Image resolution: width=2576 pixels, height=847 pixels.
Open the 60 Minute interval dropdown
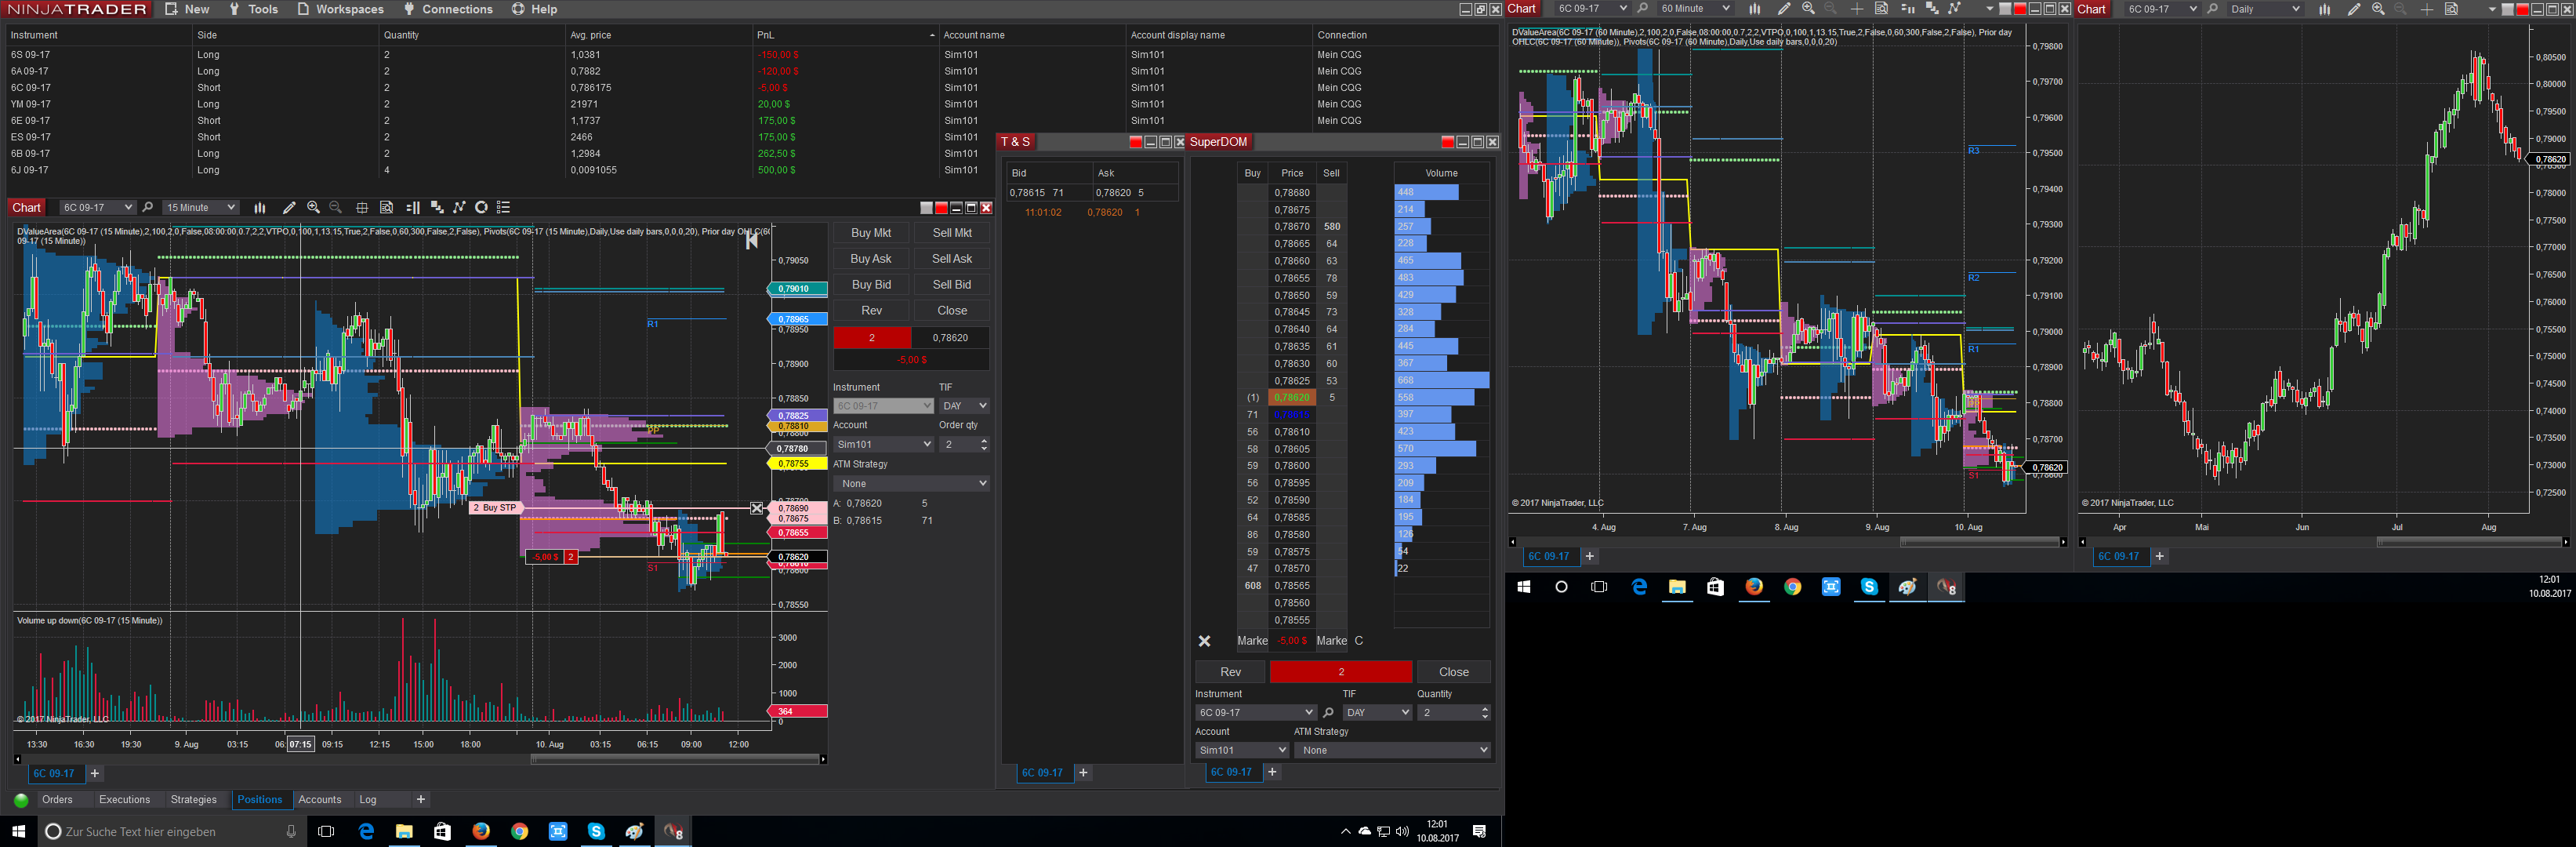pos(1694,9)
